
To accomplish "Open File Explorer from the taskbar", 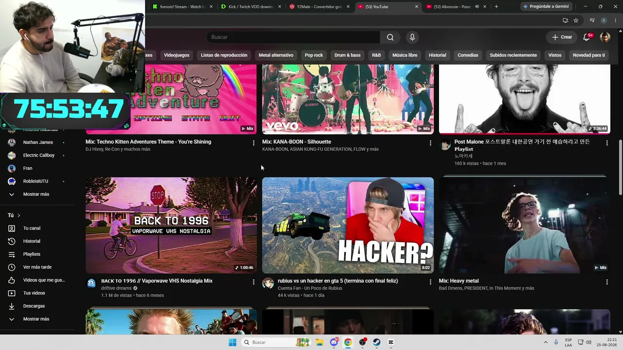I will pos(319,342).
